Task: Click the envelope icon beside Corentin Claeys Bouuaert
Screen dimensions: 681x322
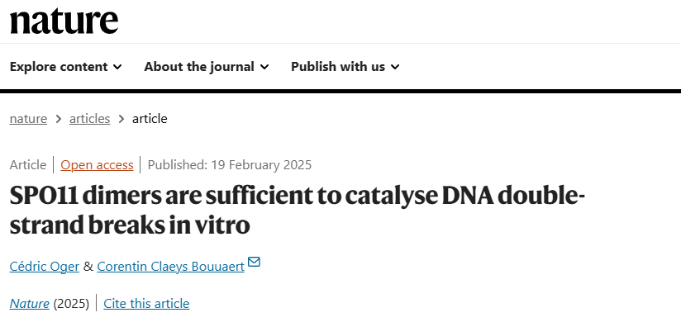Action: click(x=254, y=262)
